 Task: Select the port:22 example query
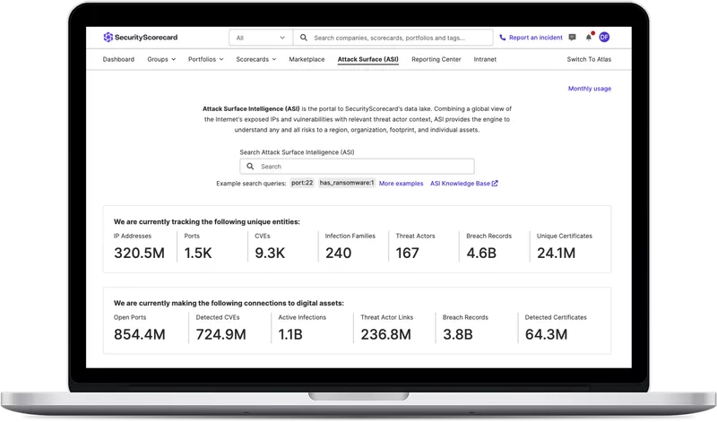(302, 183)
